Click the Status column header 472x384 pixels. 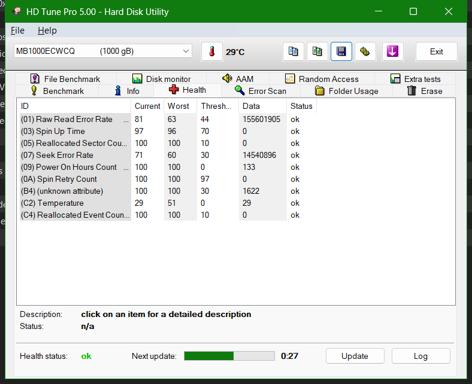tap(302, 106)
